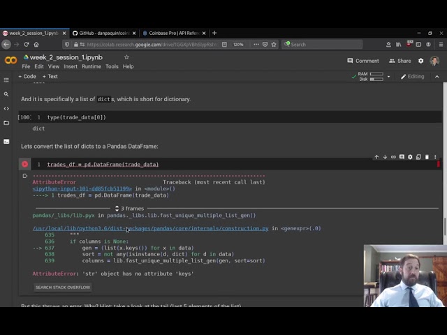The height and width of the screenshot is (335, 447).
Task: Open Colab table of contents sidebar
Action: (x=6, y=80)
